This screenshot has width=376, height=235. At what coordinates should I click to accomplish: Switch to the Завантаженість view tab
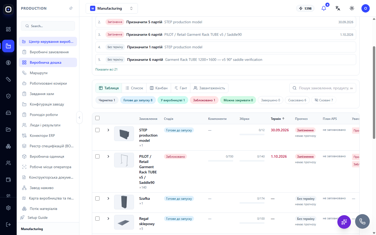pos(209,88)
